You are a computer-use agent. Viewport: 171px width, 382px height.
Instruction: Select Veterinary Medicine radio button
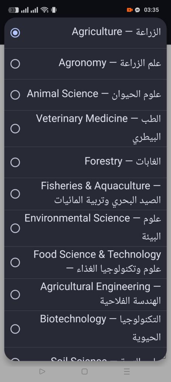15,129
